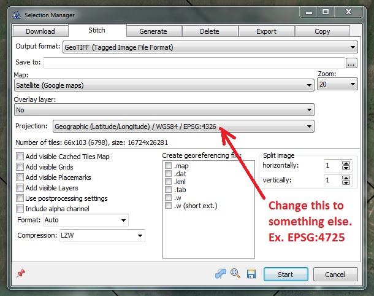Click the floppy disk save icon
The height and width of the screenshot is (296, 374).
(250, 274)
